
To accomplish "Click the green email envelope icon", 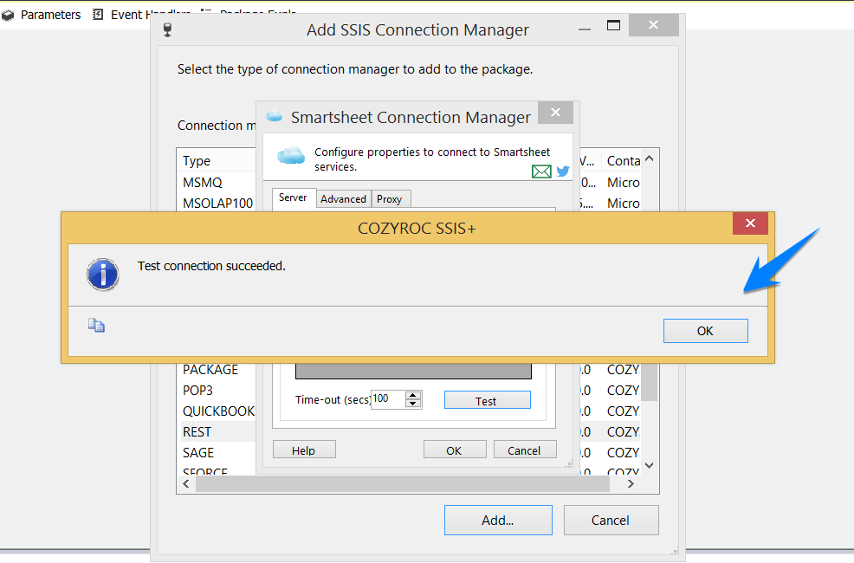I will coord(541,171).
